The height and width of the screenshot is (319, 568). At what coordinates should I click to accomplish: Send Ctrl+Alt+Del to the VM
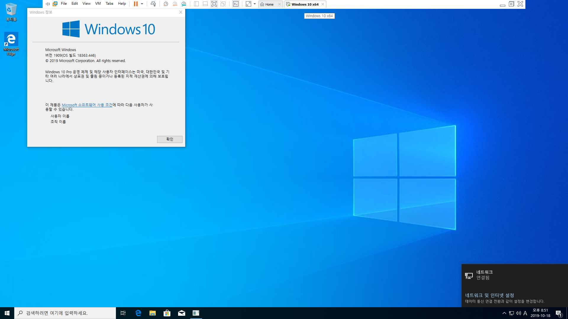[153, 4]
